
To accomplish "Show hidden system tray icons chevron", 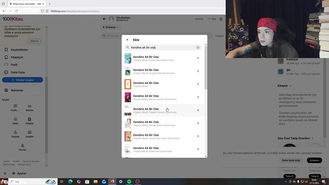I will (286, 182).
